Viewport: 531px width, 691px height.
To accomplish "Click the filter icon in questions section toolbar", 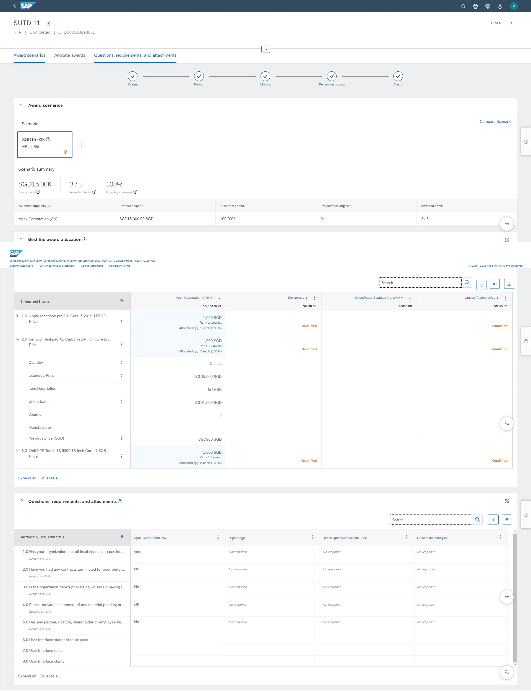I will 492,520.
